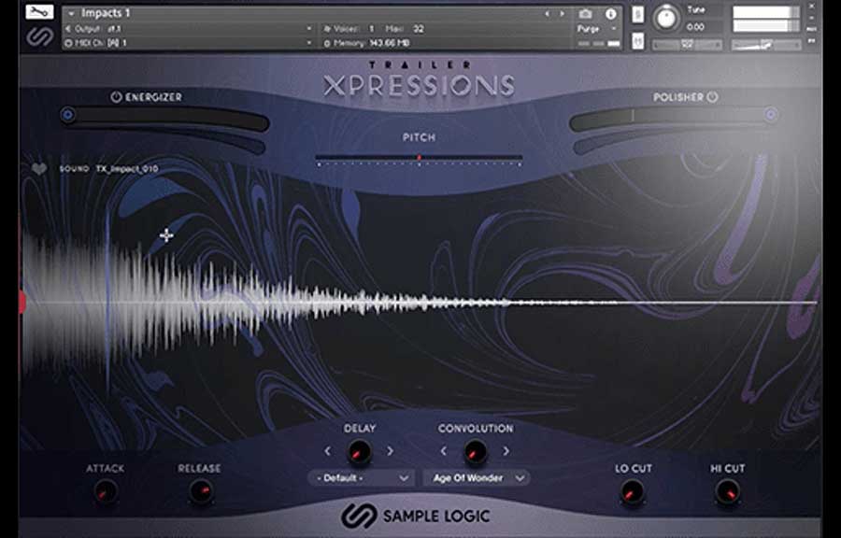Image resolution: width=841 pixels, height=538 pixels.
Task: Load the next instrument preset arrow
Action: tap(562, 14)
